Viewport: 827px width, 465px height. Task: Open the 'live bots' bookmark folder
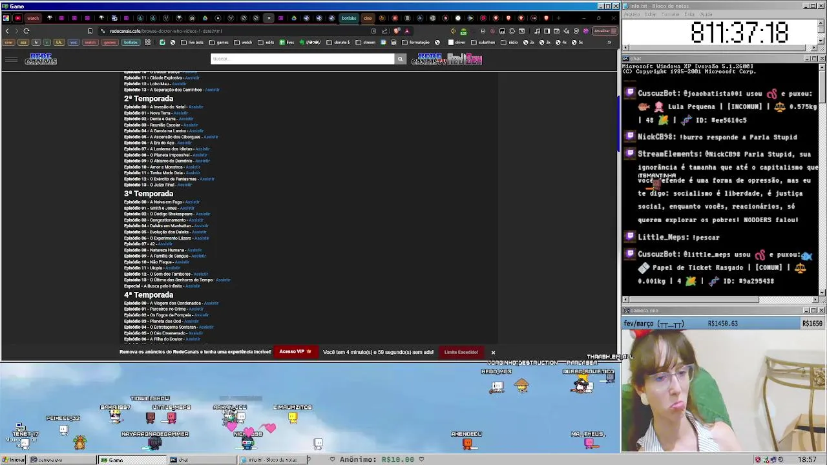[192, 43]
